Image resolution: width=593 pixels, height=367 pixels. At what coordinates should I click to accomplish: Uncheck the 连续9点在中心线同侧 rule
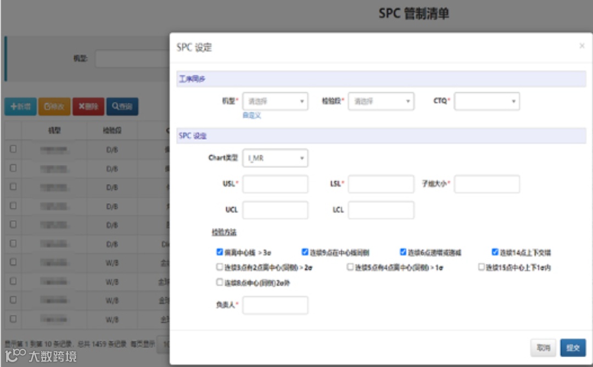pos(305,252)
